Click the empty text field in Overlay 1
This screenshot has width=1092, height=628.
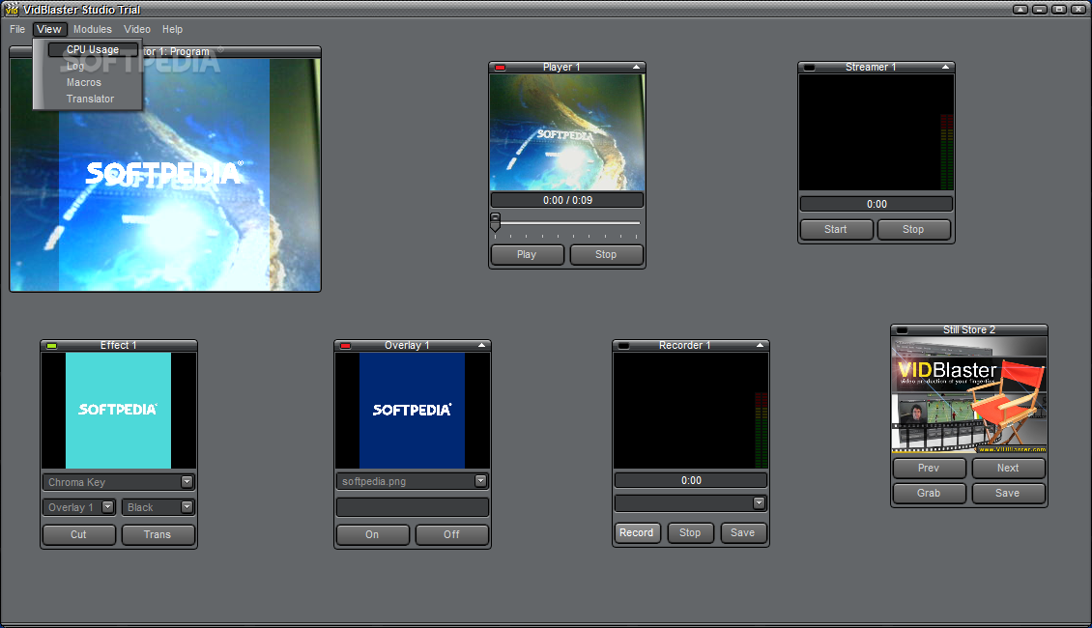pyautogui.click(x=413, y=507)
